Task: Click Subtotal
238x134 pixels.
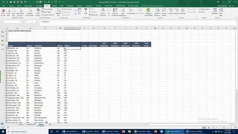Action: 183,12
